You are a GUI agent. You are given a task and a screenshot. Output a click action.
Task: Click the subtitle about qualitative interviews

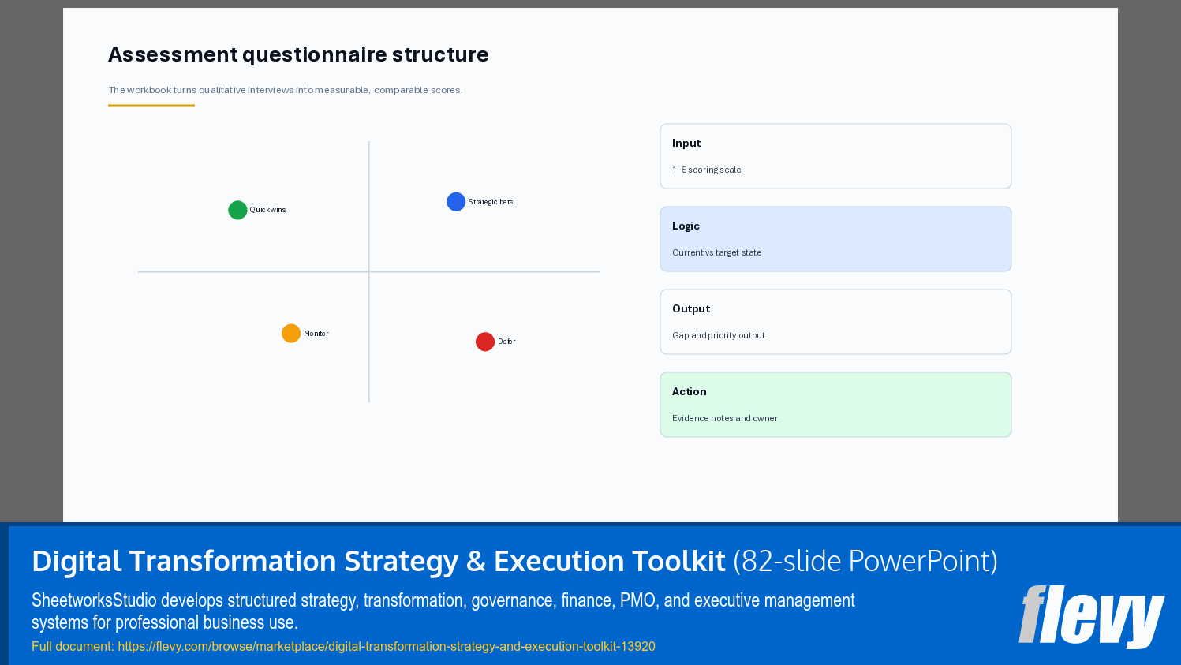(x=286, y=90)
